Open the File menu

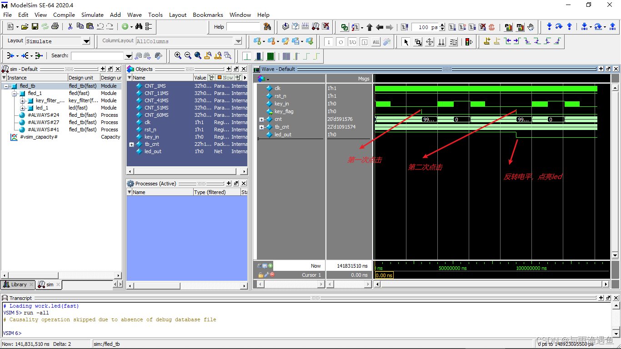click(x=8, y=15)
